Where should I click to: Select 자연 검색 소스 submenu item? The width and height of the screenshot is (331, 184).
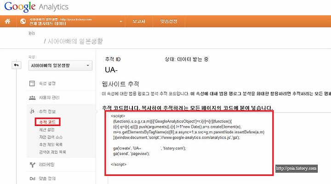[51, 137]
